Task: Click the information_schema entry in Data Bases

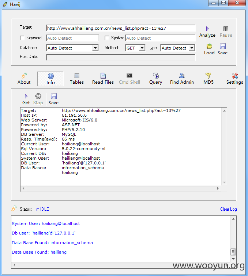Action: 83,168
